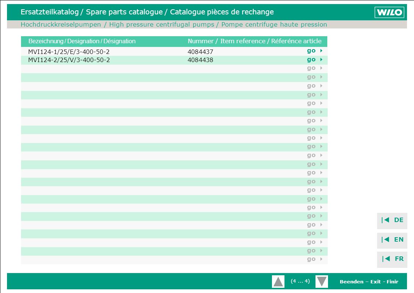414x293 pixels.
Task: Click the page indicator (4 ... 4)
Action: pyautogui.click(x=300, y=281)
